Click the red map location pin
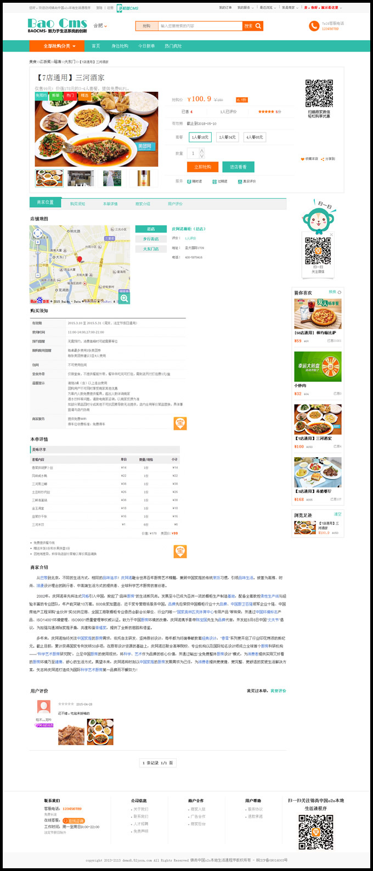Screen dimensions: 373x871 (79, 259)
